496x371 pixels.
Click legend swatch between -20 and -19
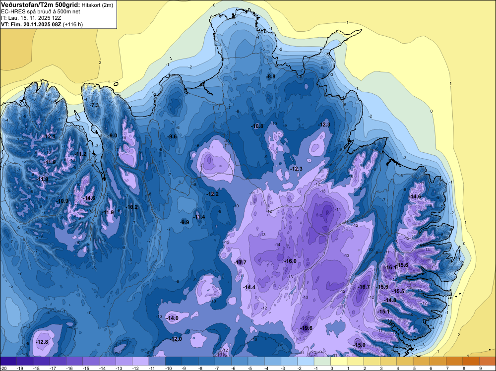(x=8, y=361)
